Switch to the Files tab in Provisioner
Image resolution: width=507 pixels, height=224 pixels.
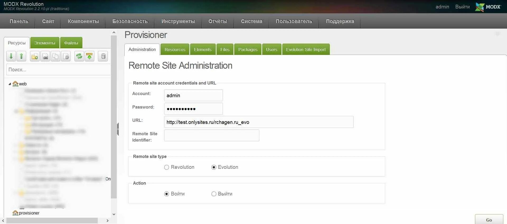click(x=225, y=49)
